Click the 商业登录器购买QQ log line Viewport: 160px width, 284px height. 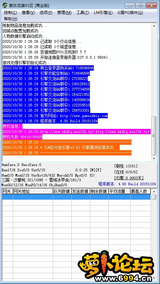point(48,68)
